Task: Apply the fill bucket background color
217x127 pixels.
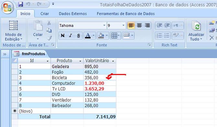Action: [x=101, y=35]
